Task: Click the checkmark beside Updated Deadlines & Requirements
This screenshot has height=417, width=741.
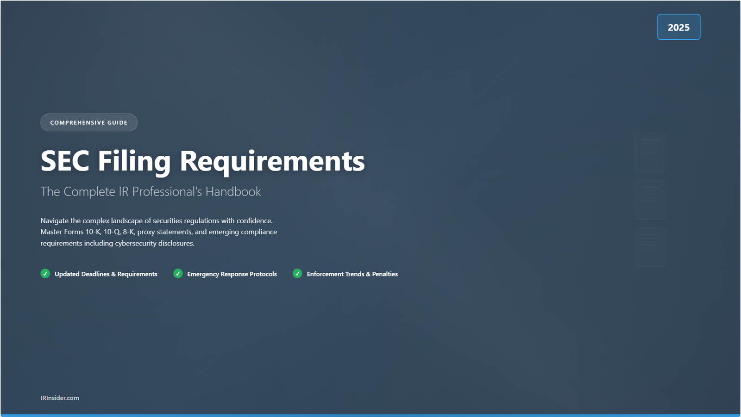Action: coord(45,274)
